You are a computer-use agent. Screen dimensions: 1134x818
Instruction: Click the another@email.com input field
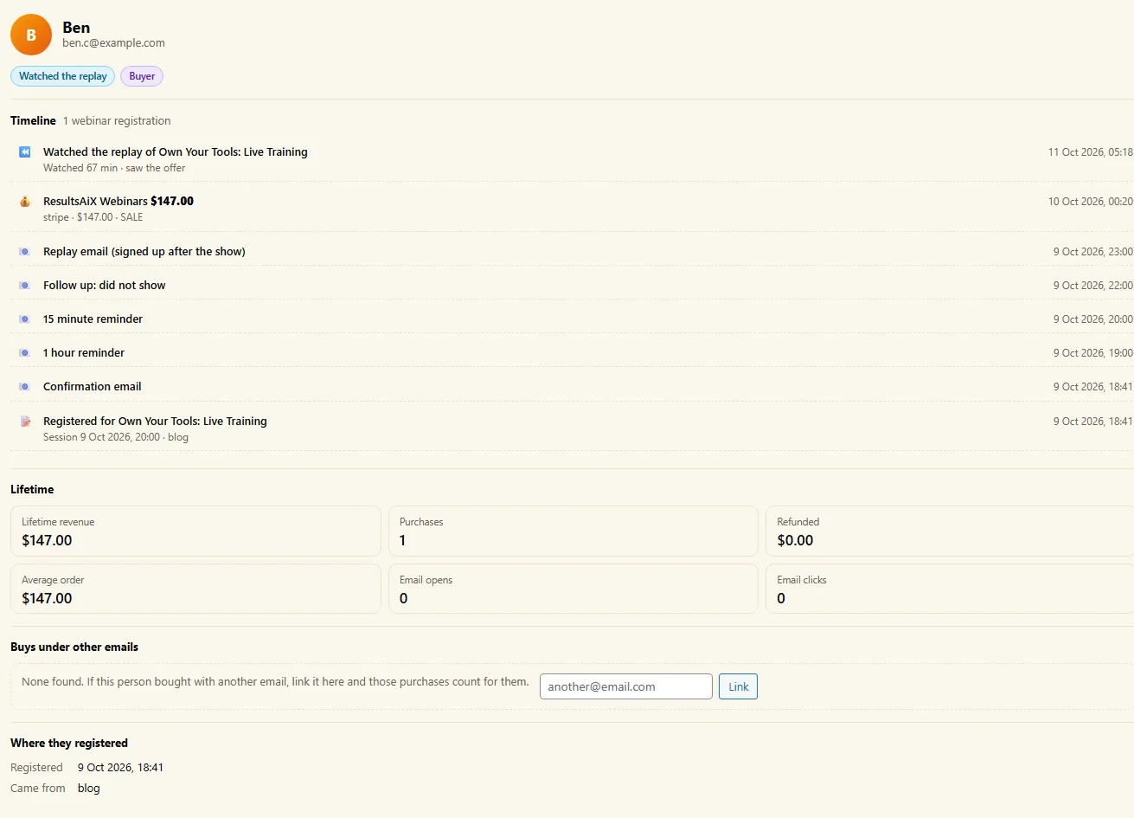[x=626, y=686]
